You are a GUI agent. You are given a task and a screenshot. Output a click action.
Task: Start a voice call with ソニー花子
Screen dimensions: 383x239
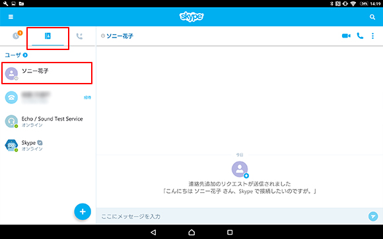360,36
